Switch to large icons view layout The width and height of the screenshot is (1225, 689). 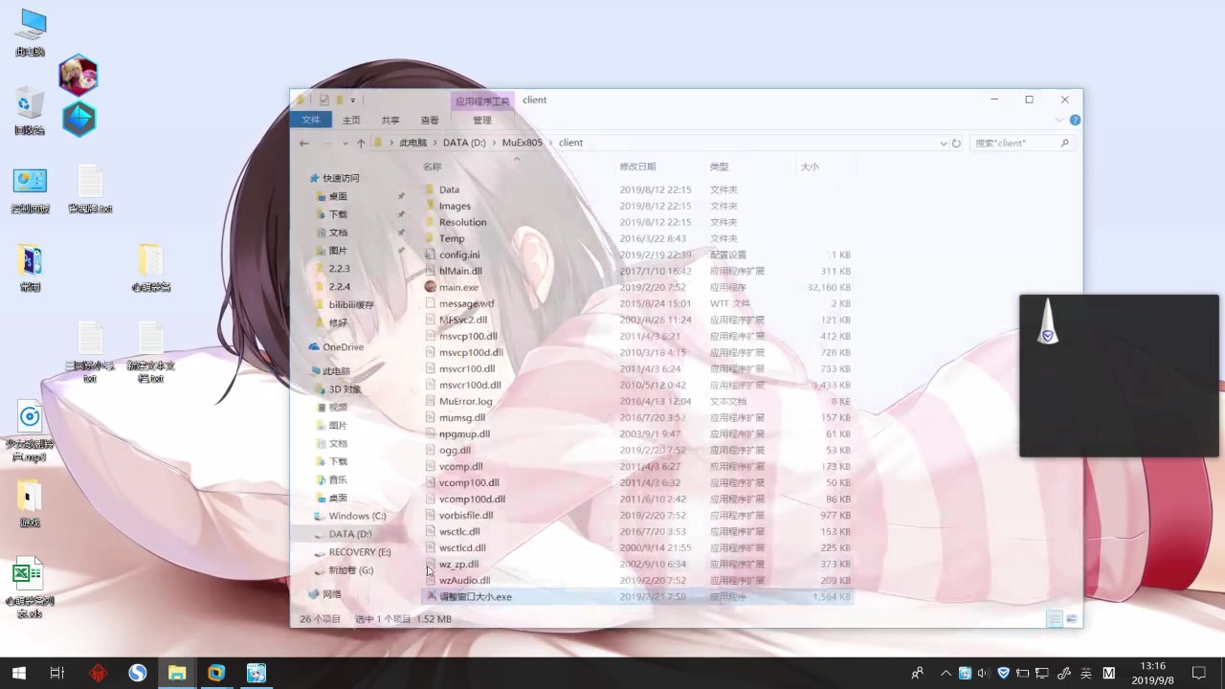(1072, 619)
